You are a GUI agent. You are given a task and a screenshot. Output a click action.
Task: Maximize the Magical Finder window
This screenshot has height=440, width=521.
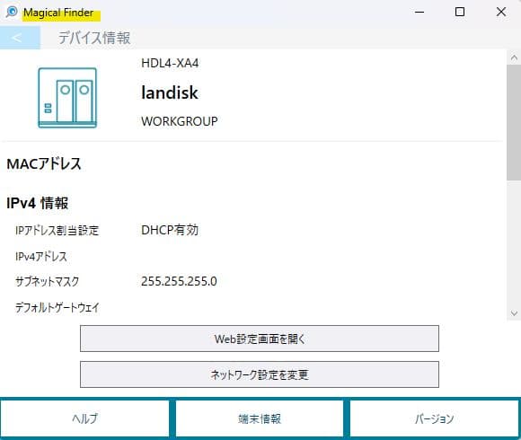tap(460, 12)
